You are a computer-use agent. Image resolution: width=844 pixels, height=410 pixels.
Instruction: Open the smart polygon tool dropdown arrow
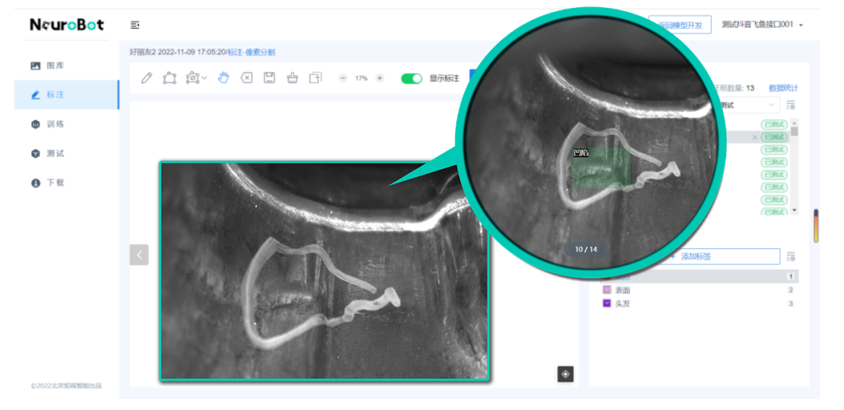pyautogui.click(x=205, y=79)
